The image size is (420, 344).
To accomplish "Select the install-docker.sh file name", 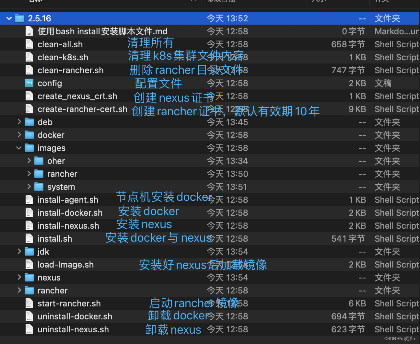I will tap(70, 213).
